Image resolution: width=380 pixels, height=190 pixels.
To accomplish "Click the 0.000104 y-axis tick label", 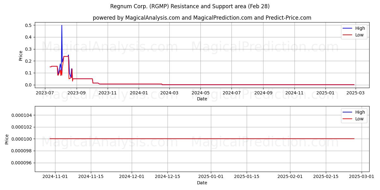I will (22, 115).
